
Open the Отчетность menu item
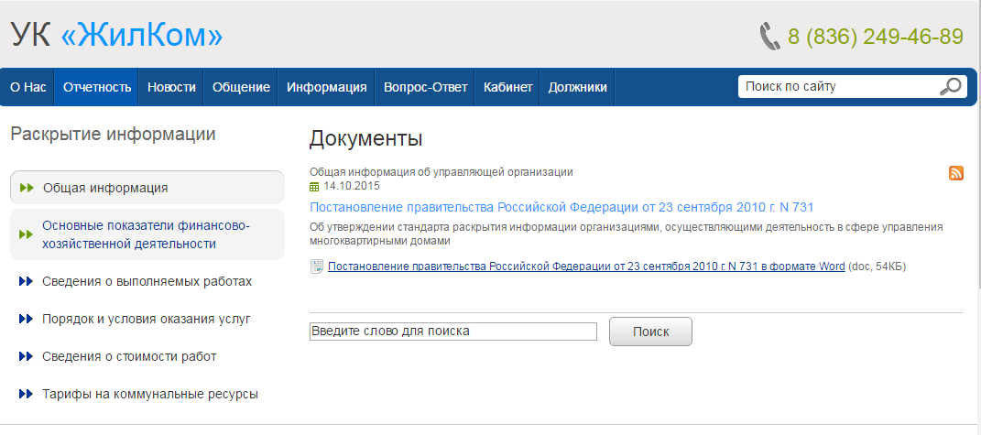(97, 87)
